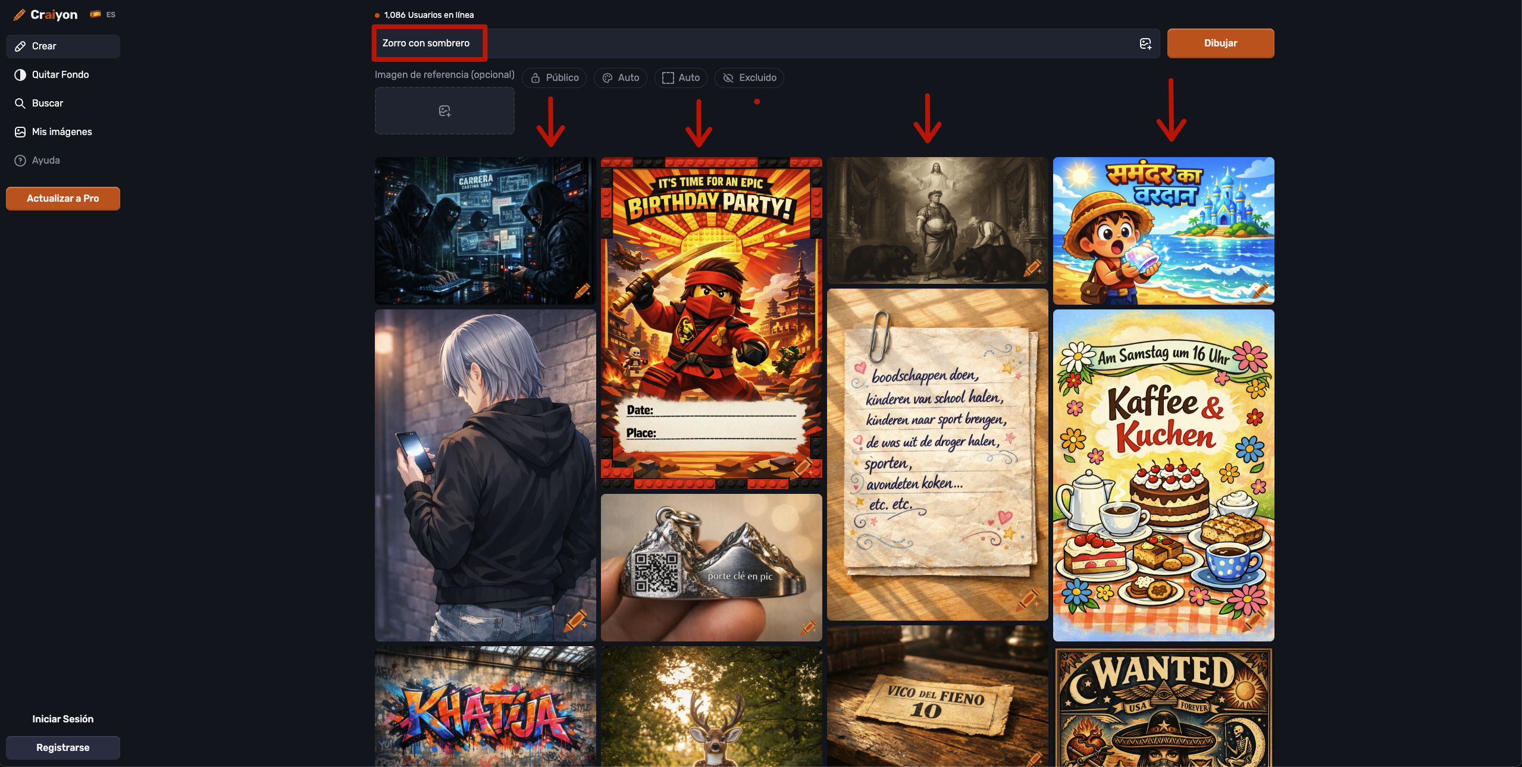Toggle the Excluido option
Image resolution: width=1522 pixels, height=767 pixels.
pos(749,78)
